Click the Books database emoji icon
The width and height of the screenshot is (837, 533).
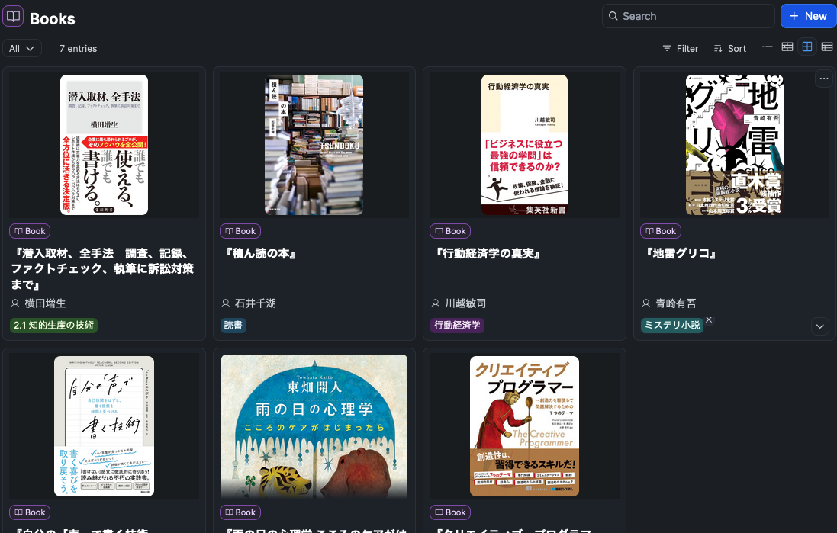click(12, 16)
